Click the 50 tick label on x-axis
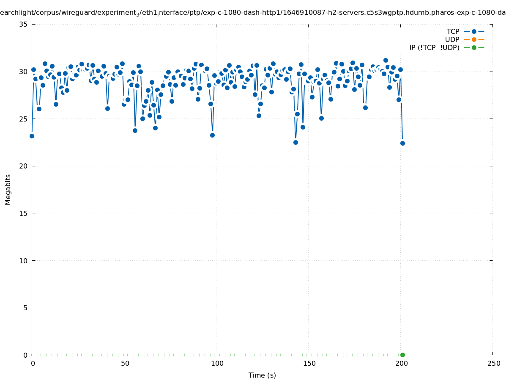 125,363
